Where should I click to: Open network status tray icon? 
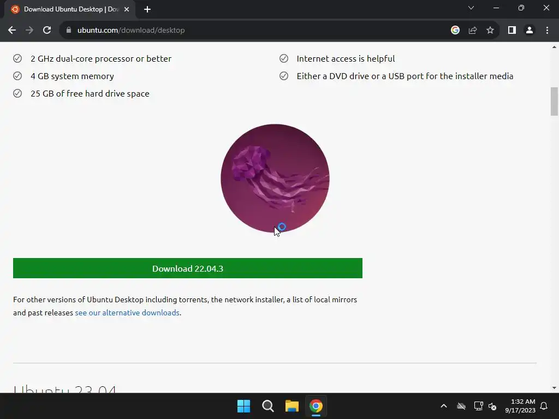coord(478,406)
